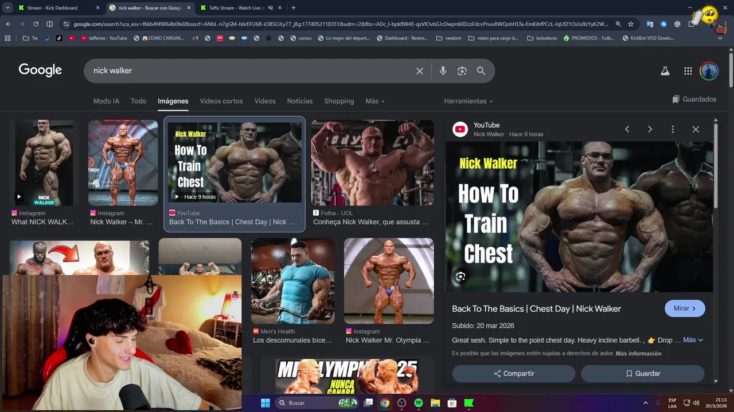The image size is (734, 412).
Task: Click the Guardar button
Action: tap(643, 374)
